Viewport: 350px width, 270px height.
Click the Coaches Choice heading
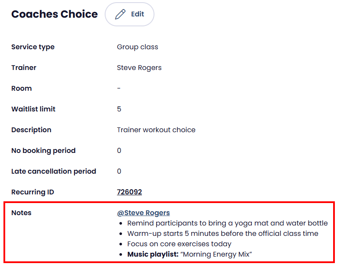pos(55,14)
